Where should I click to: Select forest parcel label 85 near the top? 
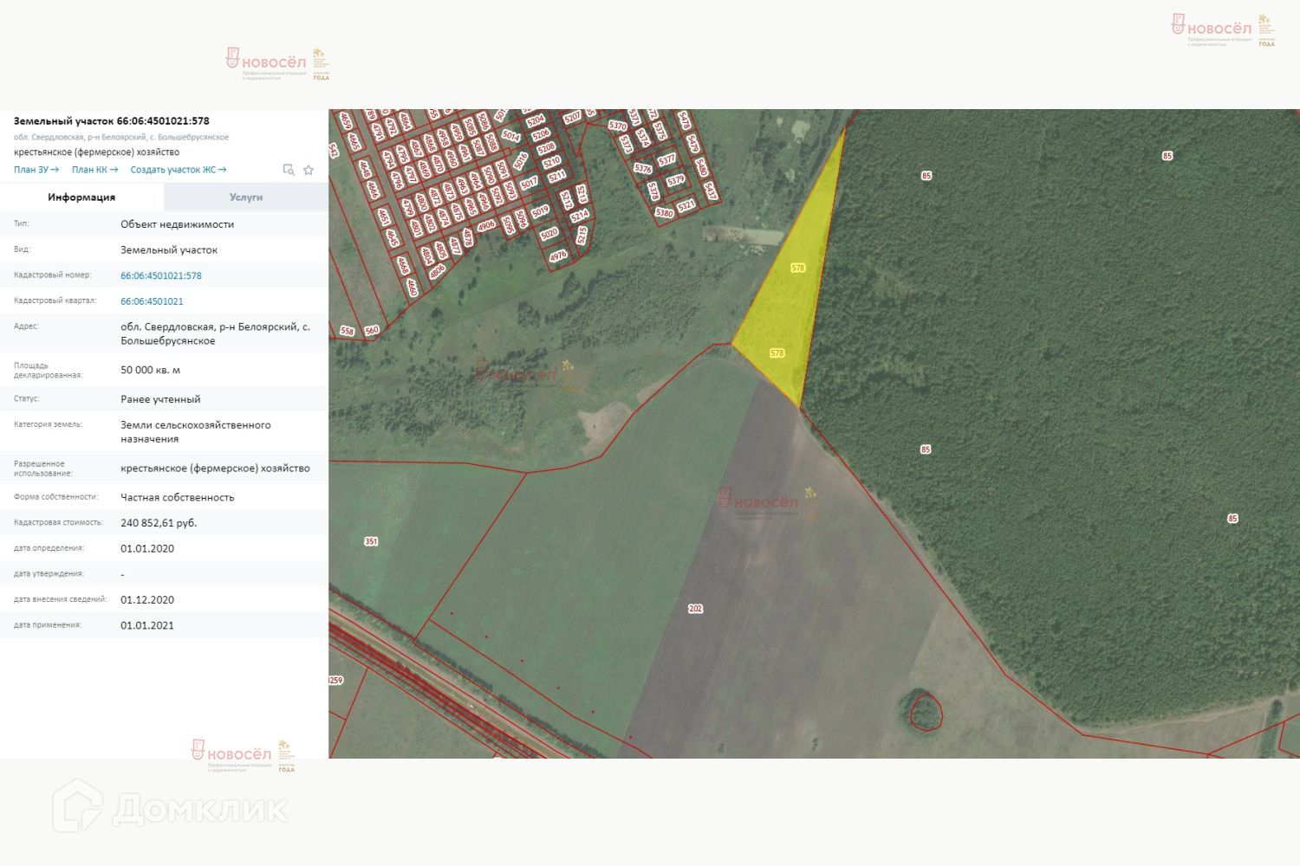(1167, 156)
